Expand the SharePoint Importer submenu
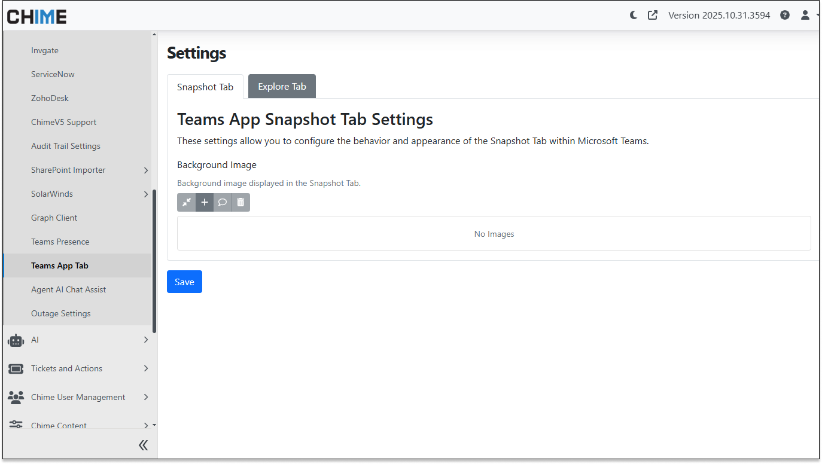The height and width of the screenshot is (464, 822). point(146,170)
